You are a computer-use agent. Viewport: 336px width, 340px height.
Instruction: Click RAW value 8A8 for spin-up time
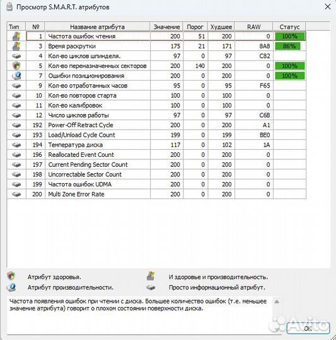pyautogui.click(x=265, y=46)
